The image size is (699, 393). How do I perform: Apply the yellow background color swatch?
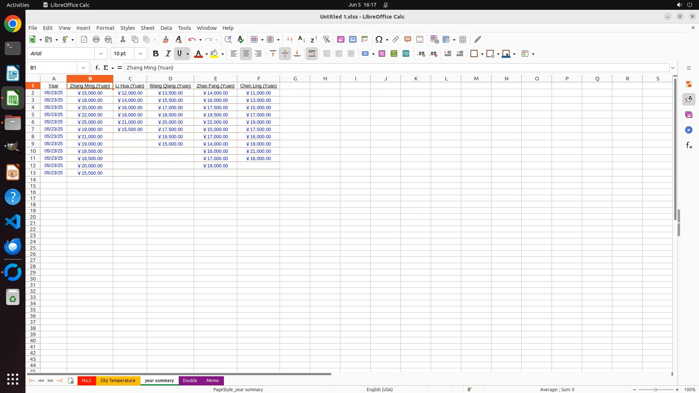click(x=214, y=53)
